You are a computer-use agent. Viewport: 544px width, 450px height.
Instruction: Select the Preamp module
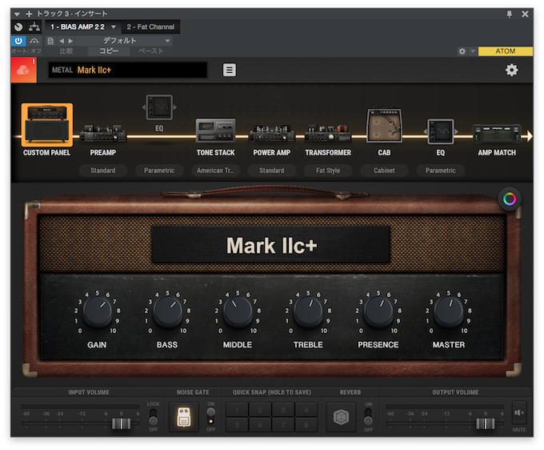[x=103, y=134]
